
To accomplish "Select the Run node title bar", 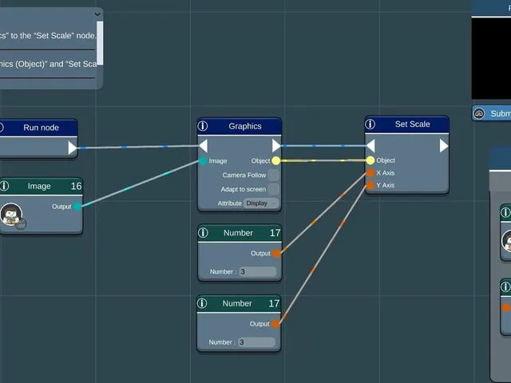I will [x=38, y=128].
